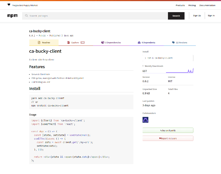
Task: Click the Sign In link
Action: click(x=211, y=16)
